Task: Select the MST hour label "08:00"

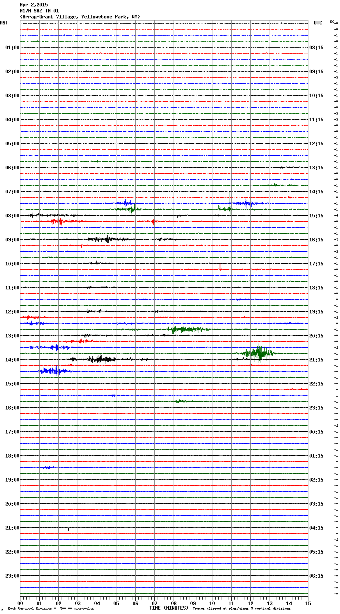Action: 12,216
